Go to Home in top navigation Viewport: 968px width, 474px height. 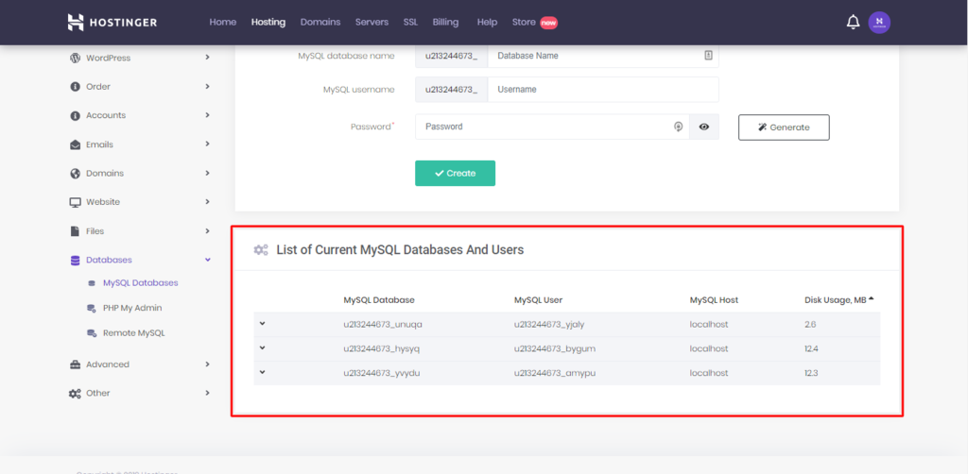pyautogui.click(x=223, y=23)
